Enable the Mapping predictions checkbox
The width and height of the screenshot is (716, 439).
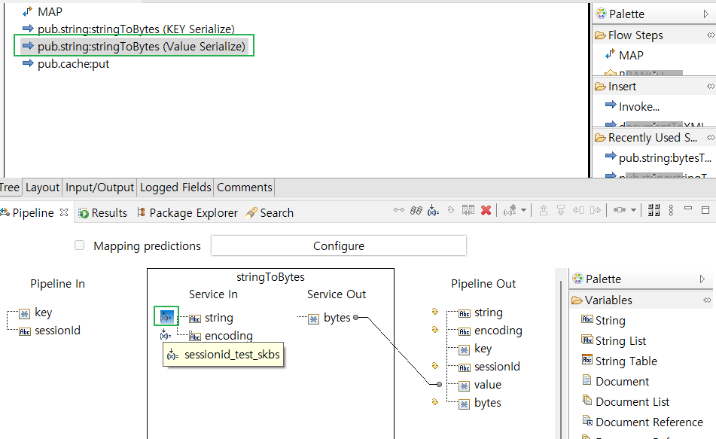click(80, 245)
